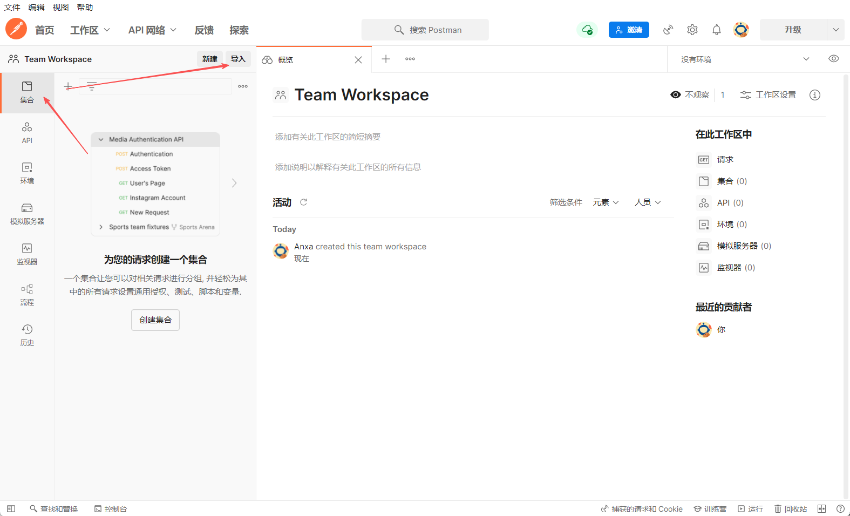850x516 pixels.
Task: Click the 导入 (Import) button
Action: click(238, 59)
